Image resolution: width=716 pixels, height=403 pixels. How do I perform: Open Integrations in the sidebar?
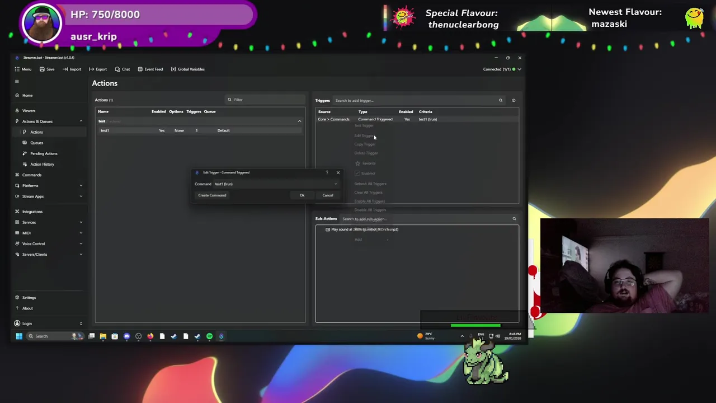click(32, 212)
